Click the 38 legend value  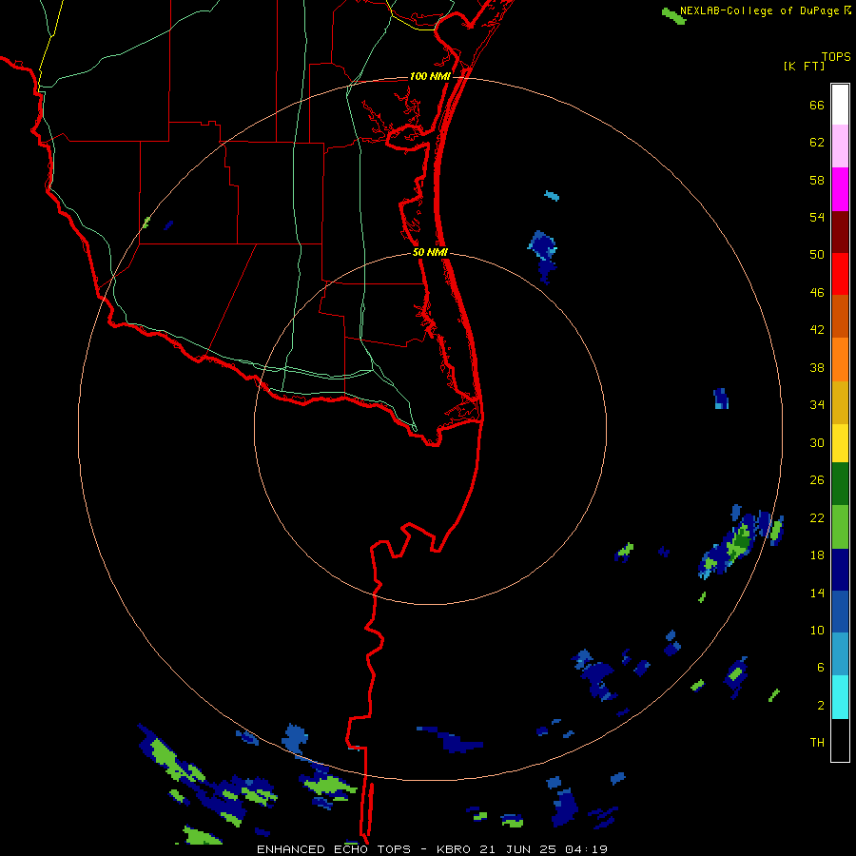tap(817, 368)
